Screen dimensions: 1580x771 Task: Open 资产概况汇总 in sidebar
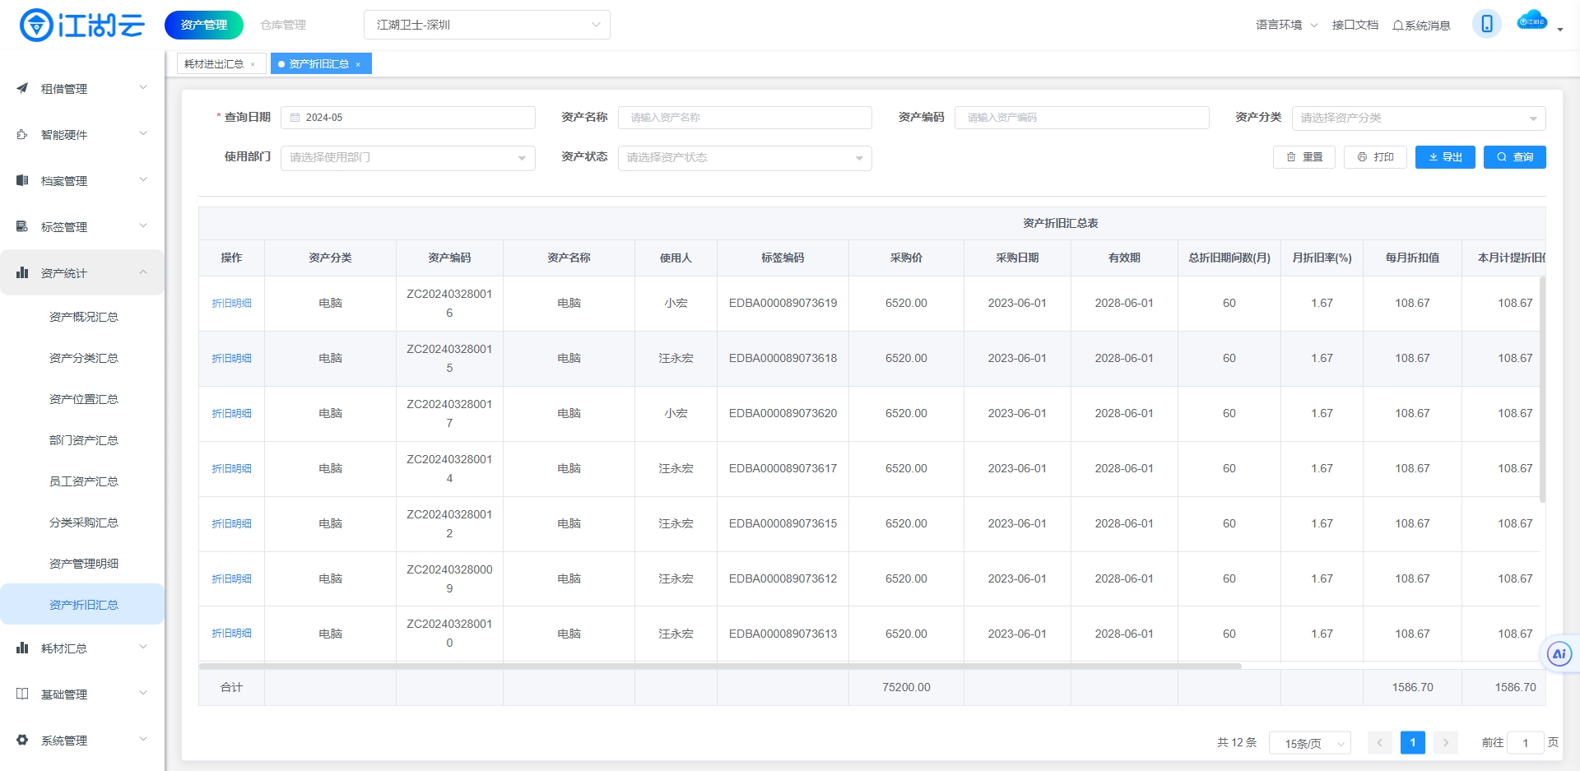coord(84,317)
